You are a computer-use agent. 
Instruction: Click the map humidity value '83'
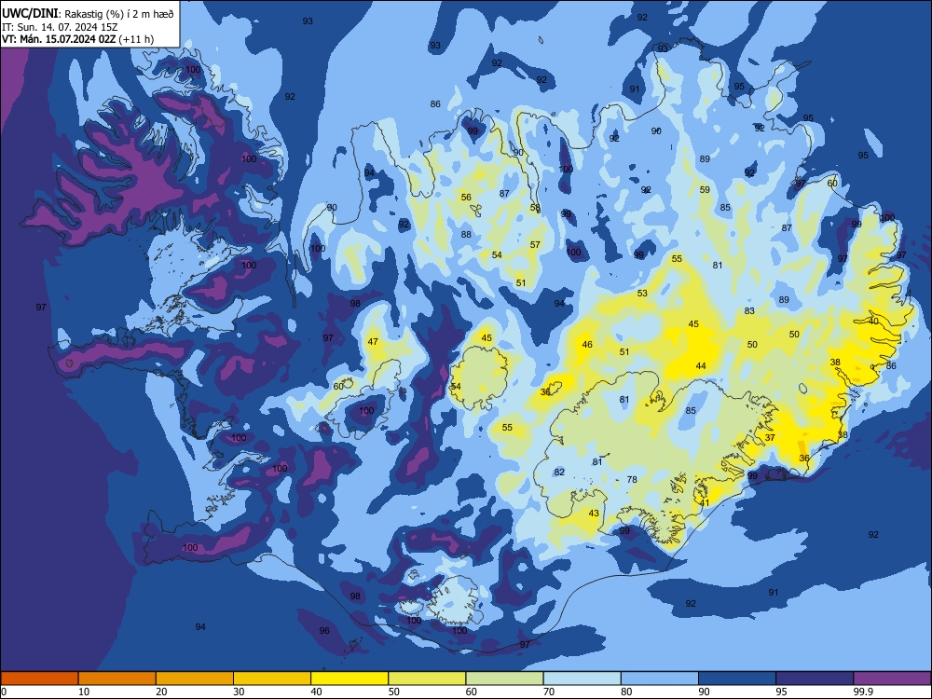tap(749, 311)
